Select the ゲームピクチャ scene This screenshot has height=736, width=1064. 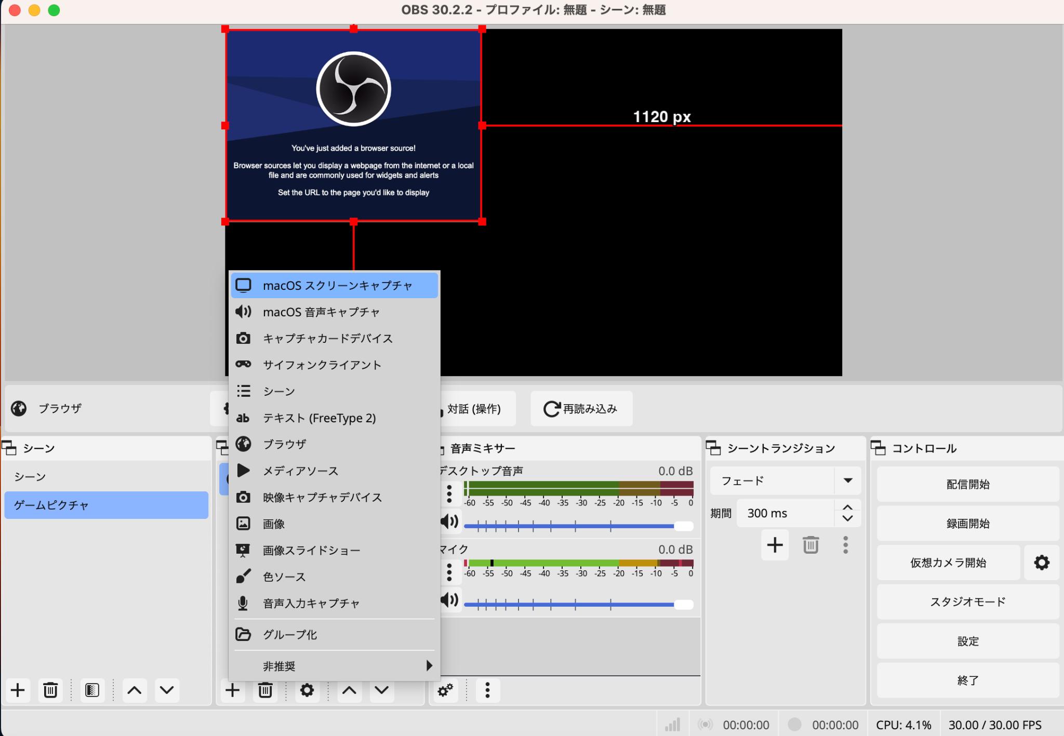coord(107,505)
